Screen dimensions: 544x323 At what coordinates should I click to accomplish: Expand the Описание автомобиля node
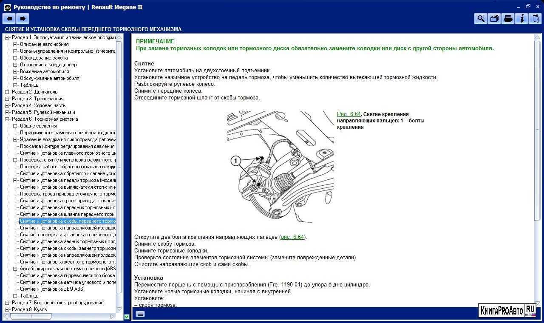point(15,44)
